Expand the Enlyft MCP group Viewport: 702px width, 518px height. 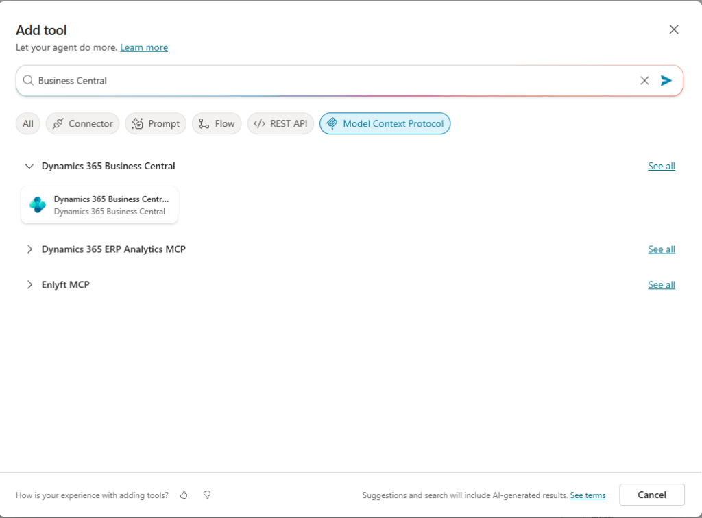coord(29,285)
